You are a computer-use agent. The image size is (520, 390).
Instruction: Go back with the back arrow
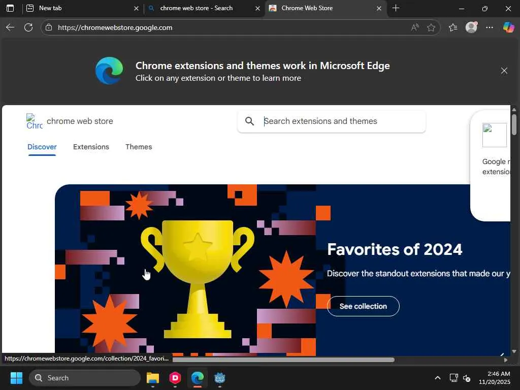click(x=10, y=27)
